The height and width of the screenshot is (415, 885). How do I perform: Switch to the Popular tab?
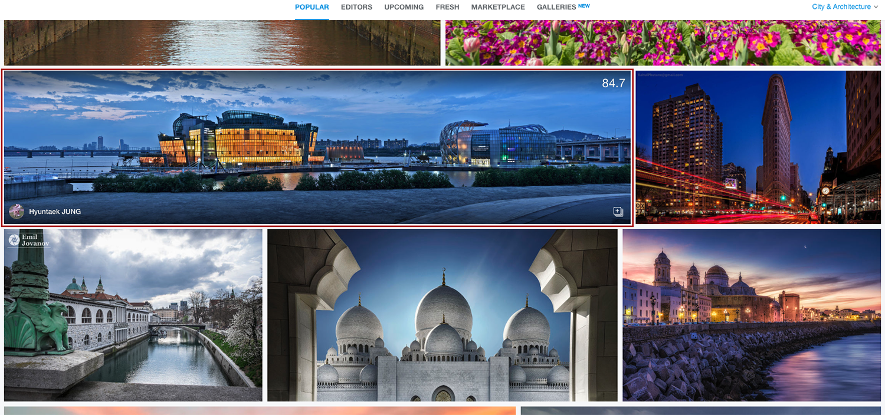[x=312, y=7]
